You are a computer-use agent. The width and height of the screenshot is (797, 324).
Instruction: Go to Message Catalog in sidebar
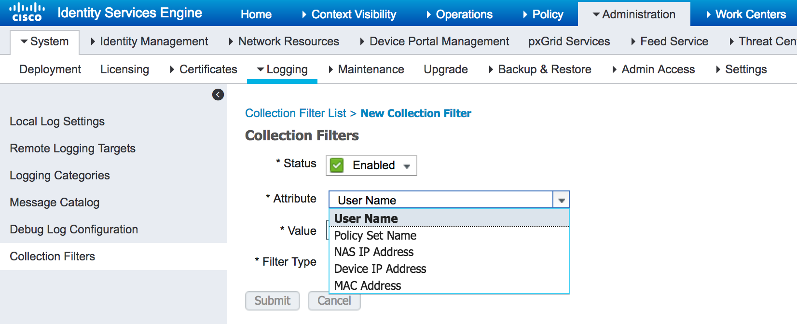click(55, 202)
